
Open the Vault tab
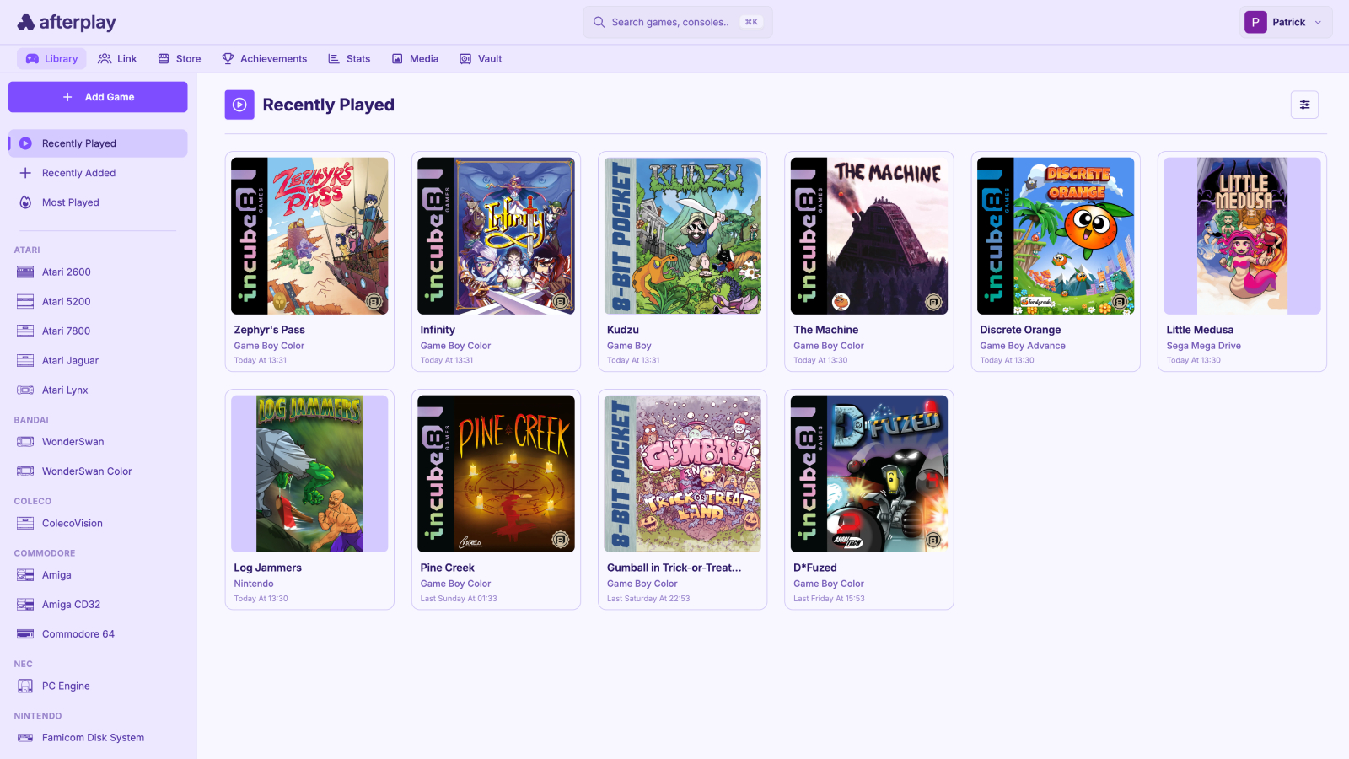tap(481, 58)
